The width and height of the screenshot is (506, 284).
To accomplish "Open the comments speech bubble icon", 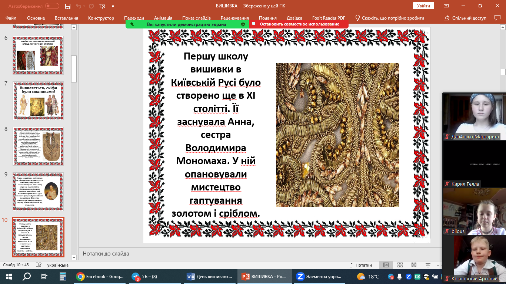I will (x=497, y=18).
